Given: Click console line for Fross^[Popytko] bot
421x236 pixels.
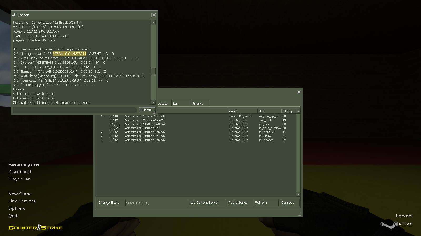Looking at the screenshot, I should tap(53, 85).
